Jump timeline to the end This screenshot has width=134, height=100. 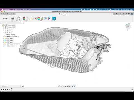[9, 89]
